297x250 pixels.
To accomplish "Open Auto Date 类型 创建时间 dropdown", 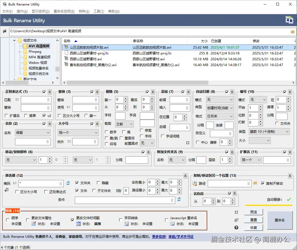I will 220,108.
